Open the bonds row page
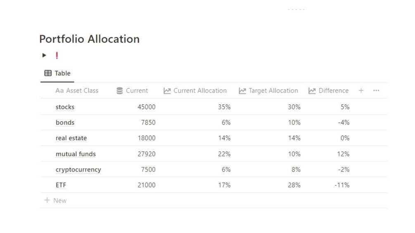 click(x=65, y=122)
